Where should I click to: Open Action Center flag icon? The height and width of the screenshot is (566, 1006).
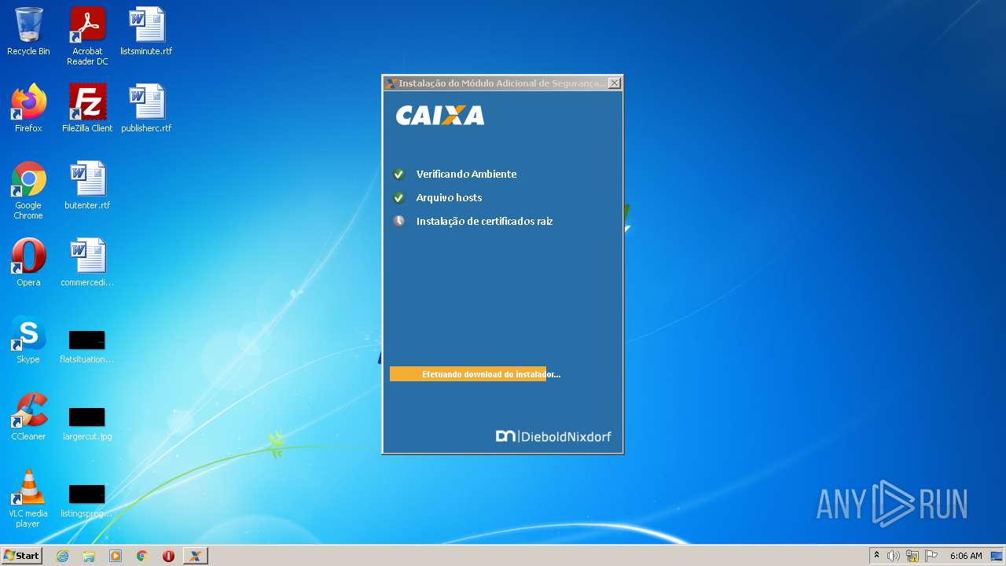931,556
